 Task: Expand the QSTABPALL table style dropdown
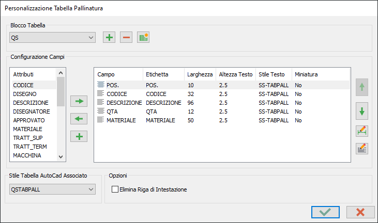point(52,189)
